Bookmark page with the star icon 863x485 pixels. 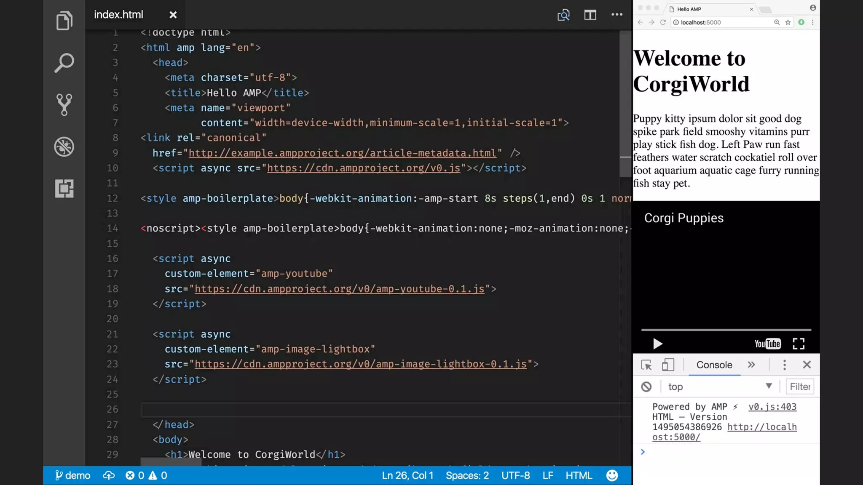788,22
